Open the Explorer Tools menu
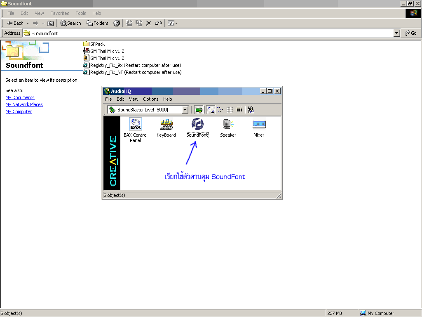Screen dimensions: 422x317 coord(80,13)
